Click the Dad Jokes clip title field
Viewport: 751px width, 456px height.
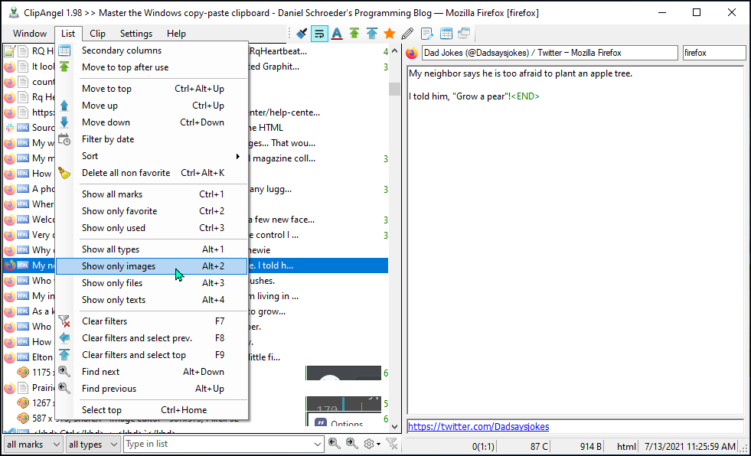pos(550,53)
